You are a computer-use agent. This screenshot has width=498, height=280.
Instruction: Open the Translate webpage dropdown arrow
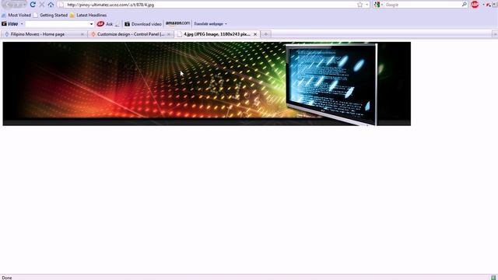(226, 24)
